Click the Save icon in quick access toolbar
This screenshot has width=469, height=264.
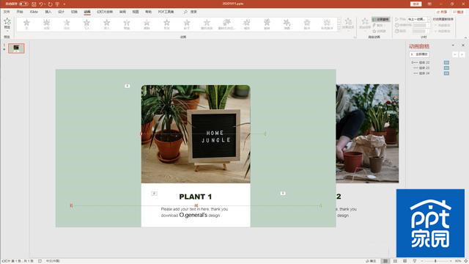34,4
